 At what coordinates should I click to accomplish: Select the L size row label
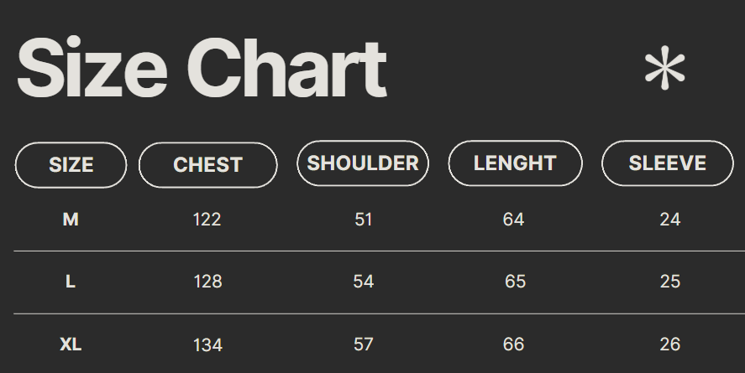click(x=71, y=282)
